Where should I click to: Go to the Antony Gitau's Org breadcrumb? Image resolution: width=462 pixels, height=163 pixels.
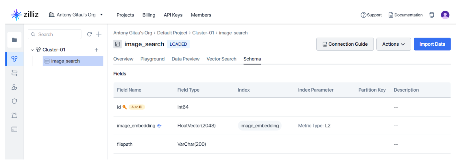click(133, 33)
